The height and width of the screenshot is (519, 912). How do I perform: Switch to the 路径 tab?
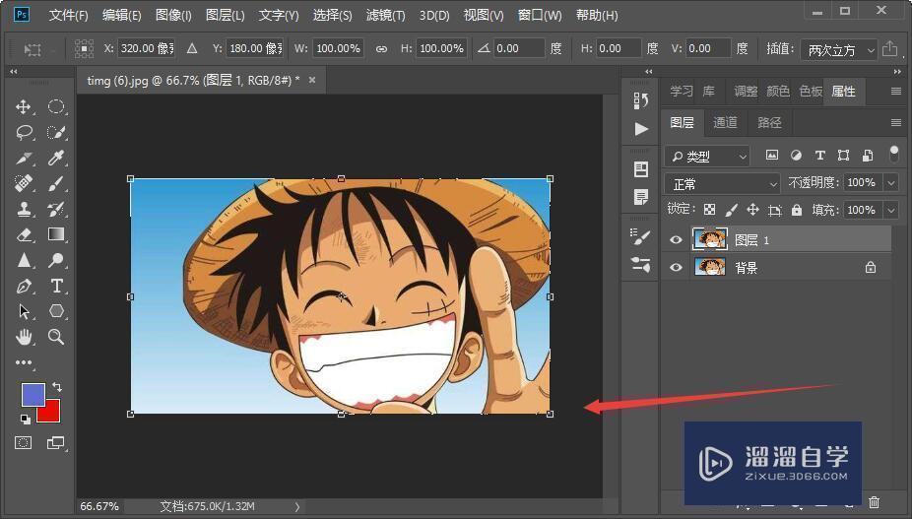[769, 122]
